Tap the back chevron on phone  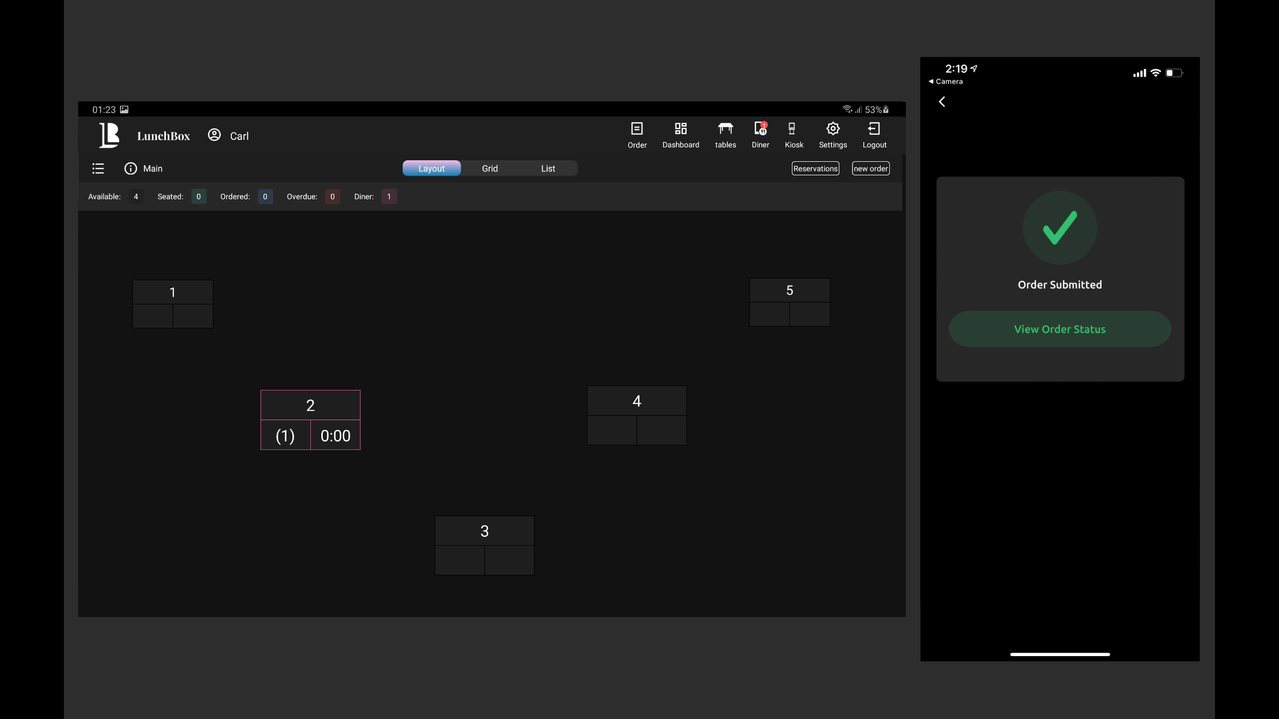tap(942, 102)
